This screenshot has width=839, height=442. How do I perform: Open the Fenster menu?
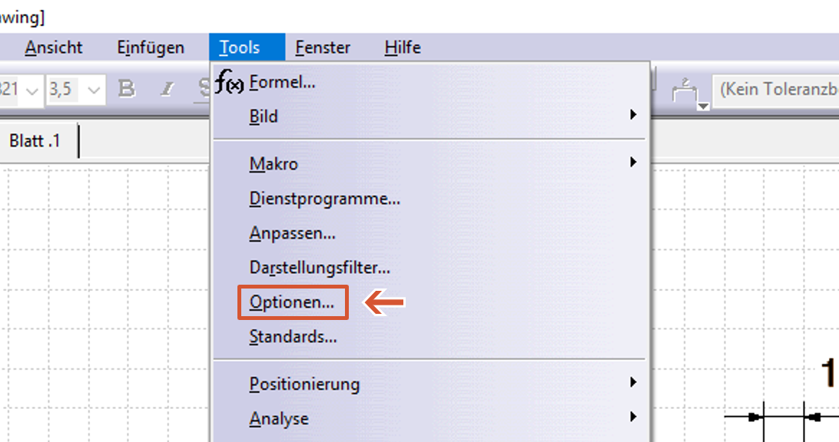pos(323,48)
